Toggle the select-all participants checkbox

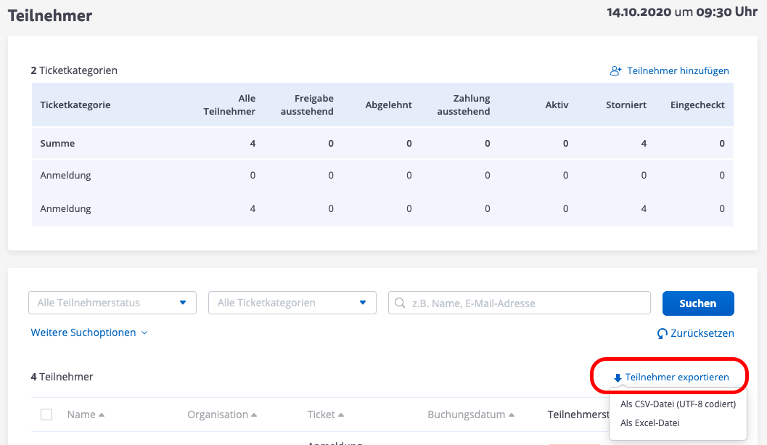click(x=46, y=415)
